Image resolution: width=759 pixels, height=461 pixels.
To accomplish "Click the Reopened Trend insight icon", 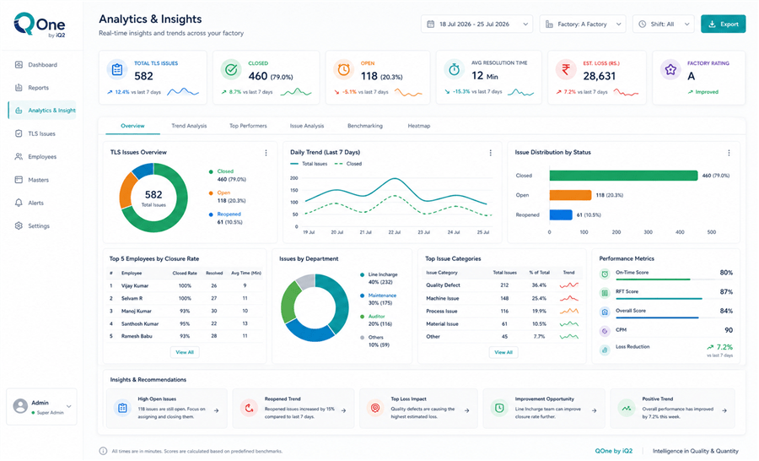I will [249, 408].
